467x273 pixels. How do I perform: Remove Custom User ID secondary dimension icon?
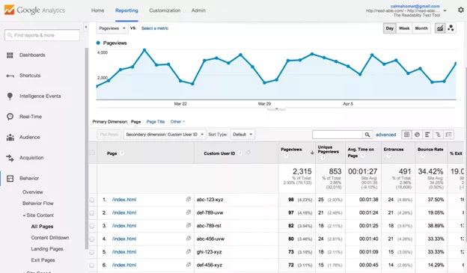click(x=248, y=153)
